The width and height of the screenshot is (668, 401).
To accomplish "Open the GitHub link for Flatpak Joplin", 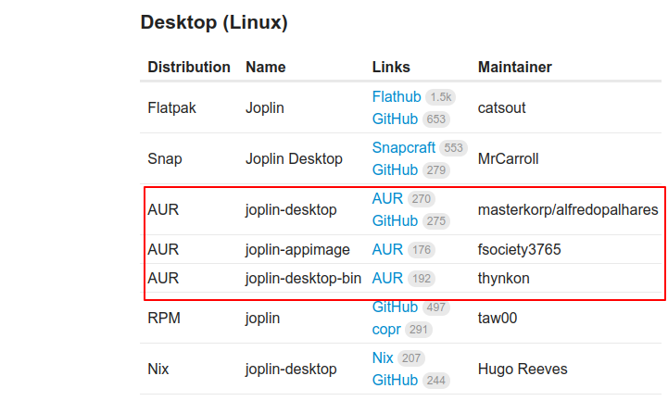I will [x=395, y=119].
